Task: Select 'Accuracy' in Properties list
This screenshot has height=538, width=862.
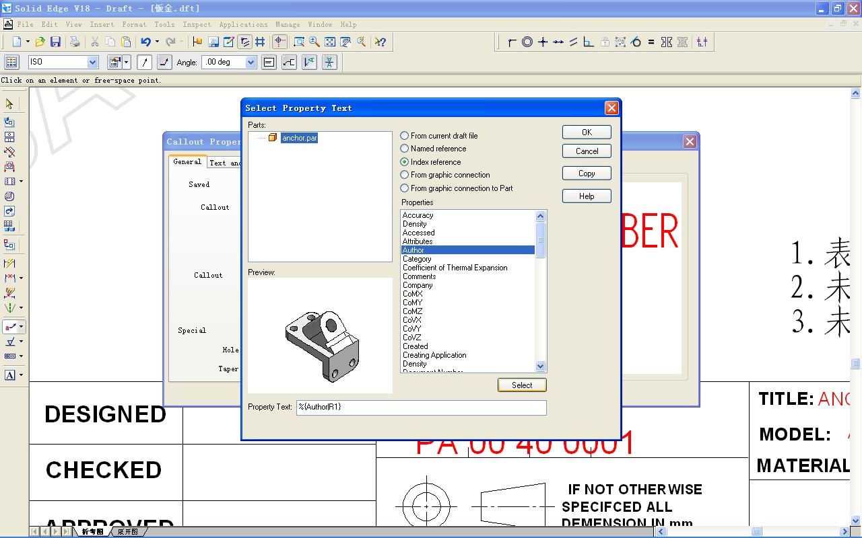Action: coord(467,215)
